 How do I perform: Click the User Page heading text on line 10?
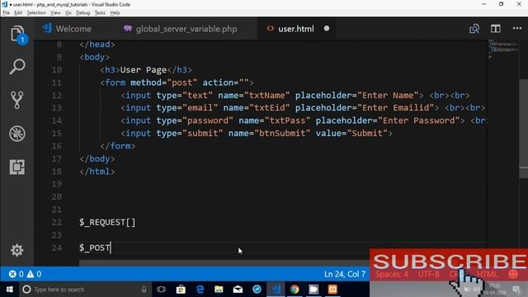(144, 69)
